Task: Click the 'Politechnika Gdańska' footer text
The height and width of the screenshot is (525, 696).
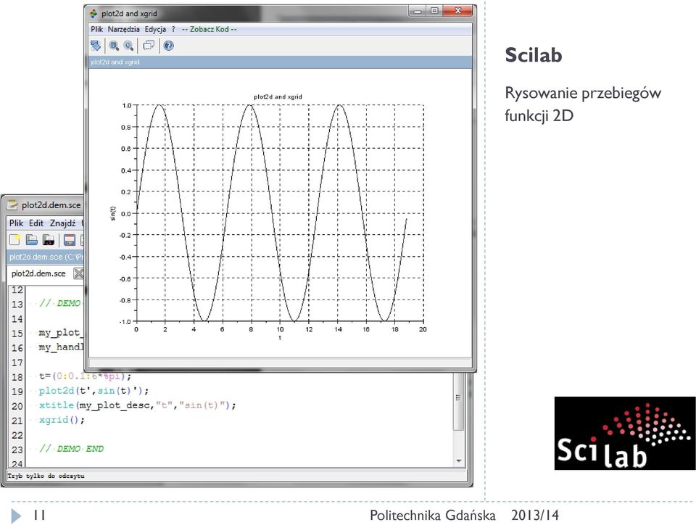Action: tap(432, 516)
